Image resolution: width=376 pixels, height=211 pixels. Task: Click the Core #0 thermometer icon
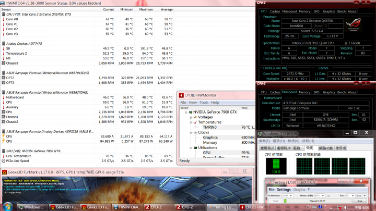[3, 19]
